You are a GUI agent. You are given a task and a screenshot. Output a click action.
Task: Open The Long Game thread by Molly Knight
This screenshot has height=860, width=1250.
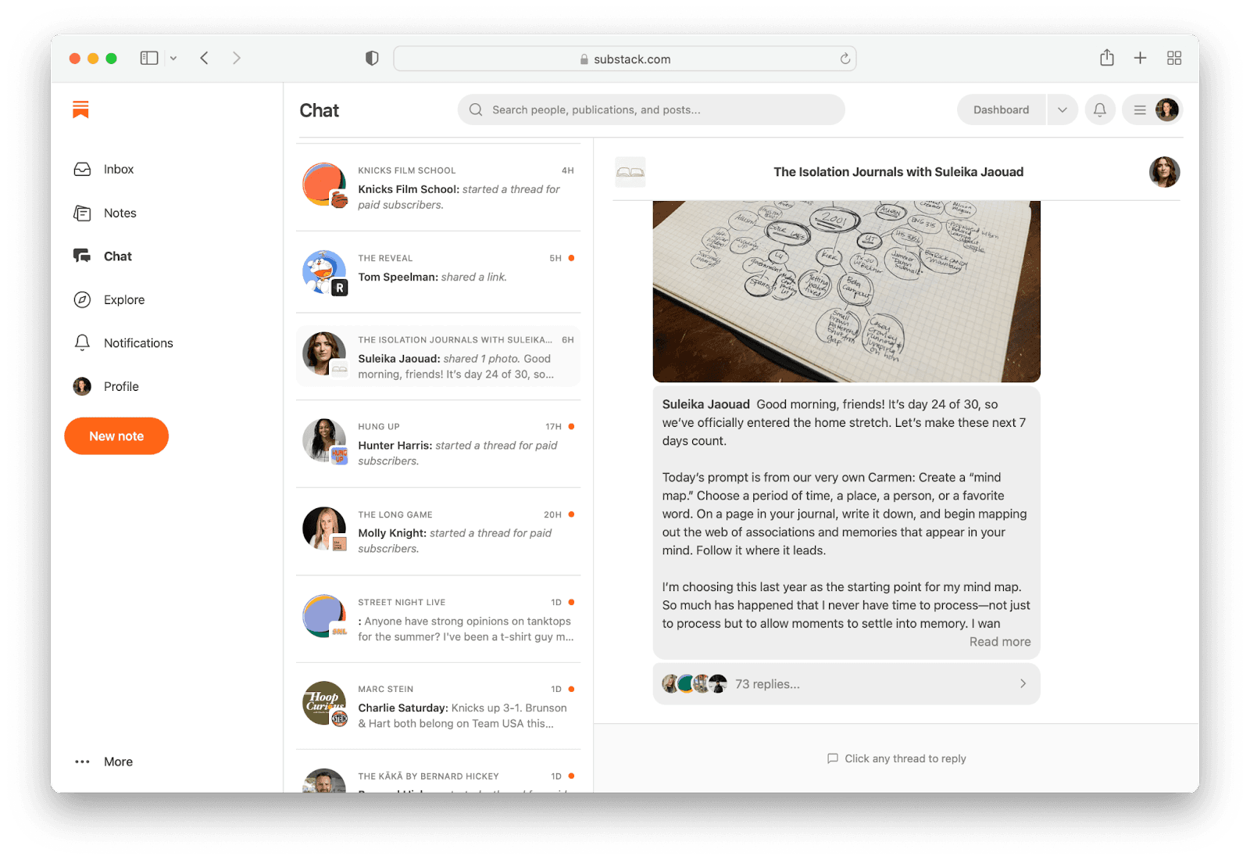click(438, 531)
